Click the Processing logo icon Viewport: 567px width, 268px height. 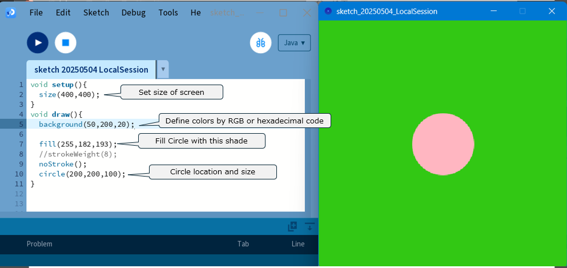click(x=10, y=13)
